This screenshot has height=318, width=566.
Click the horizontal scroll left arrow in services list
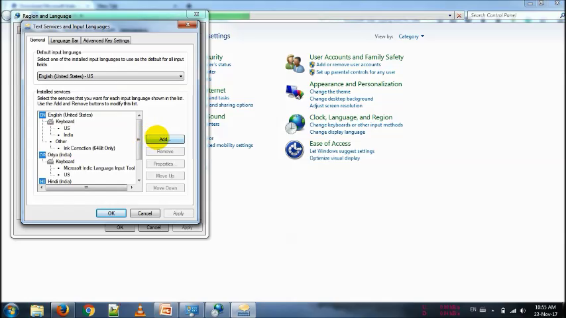42,187
